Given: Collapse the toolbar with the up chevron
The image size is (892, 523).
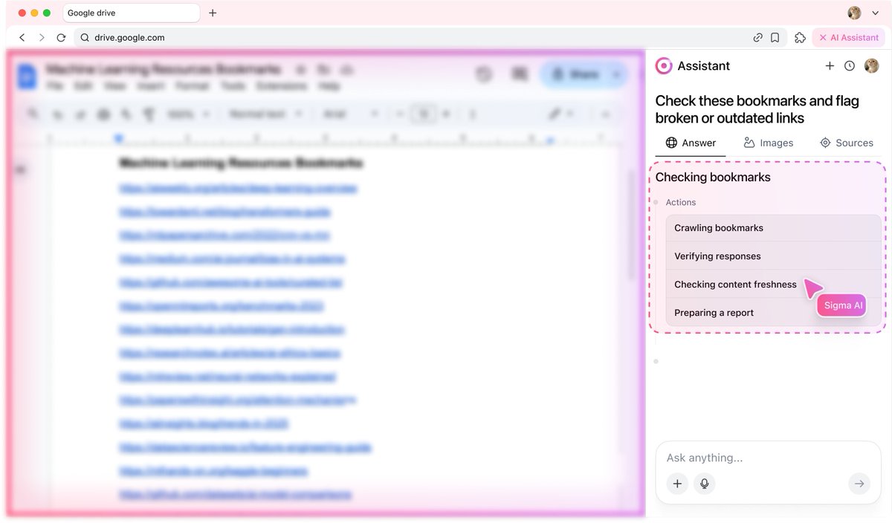Looking at the screenshot, I should click(x=605, y=114).
